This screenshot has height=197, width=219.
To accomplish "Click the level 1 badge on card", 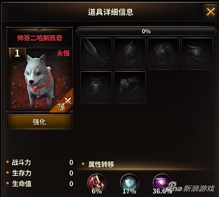I will 17,53.
